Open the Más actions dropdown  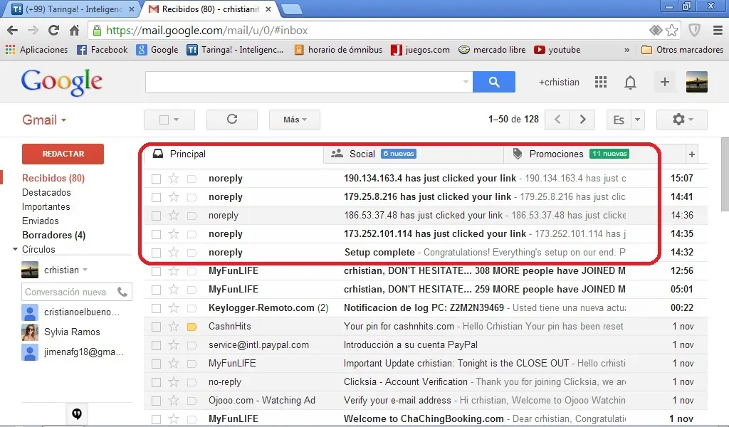[295, 120]
